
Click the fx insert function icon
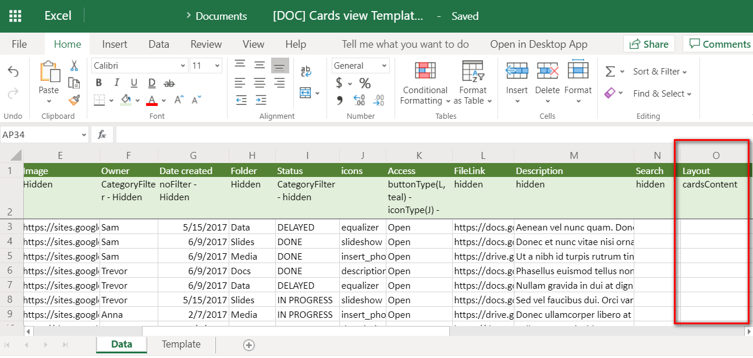(x=102, y=134)
